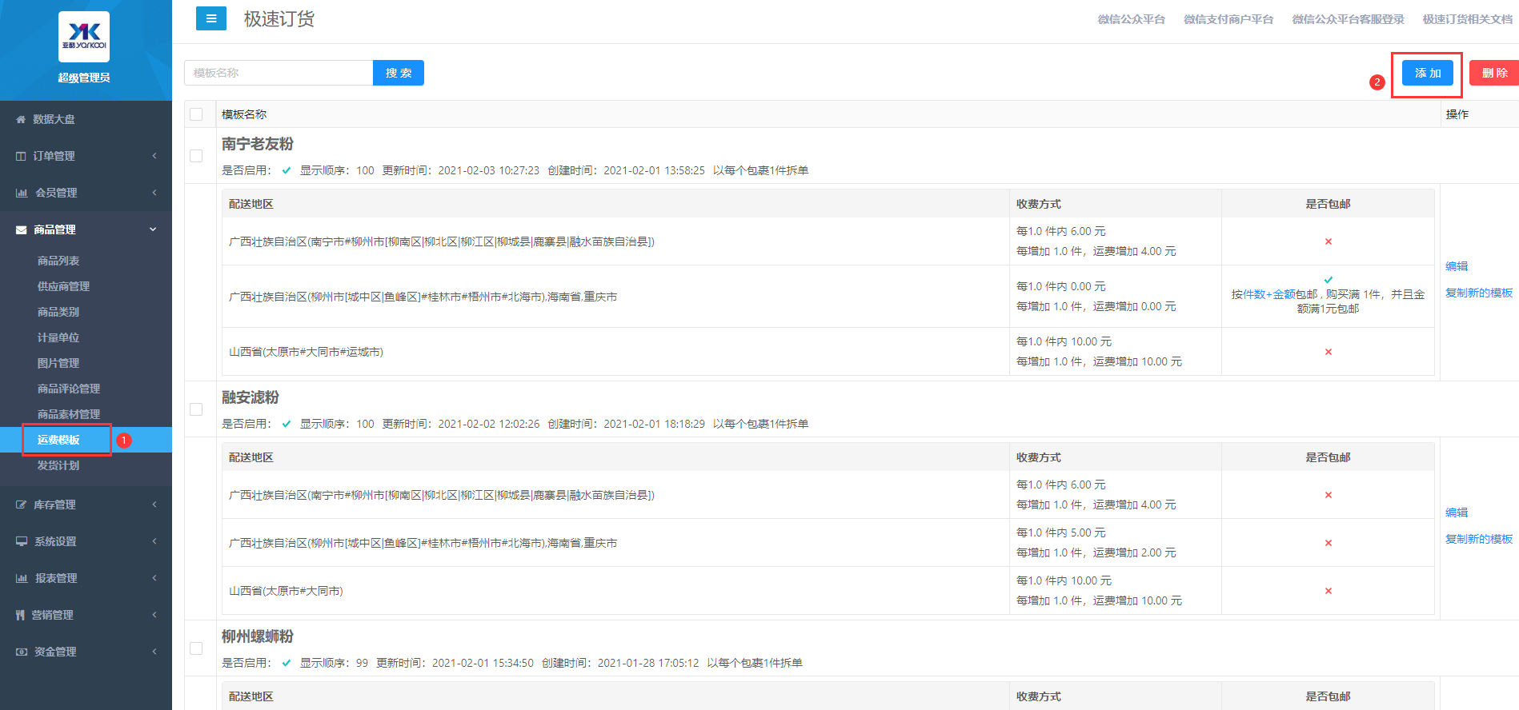Click the free-shipping green checkmark in 南宁老友粉
Viewport: 1519px width, 710px height.
click(x=1329, y=280)
